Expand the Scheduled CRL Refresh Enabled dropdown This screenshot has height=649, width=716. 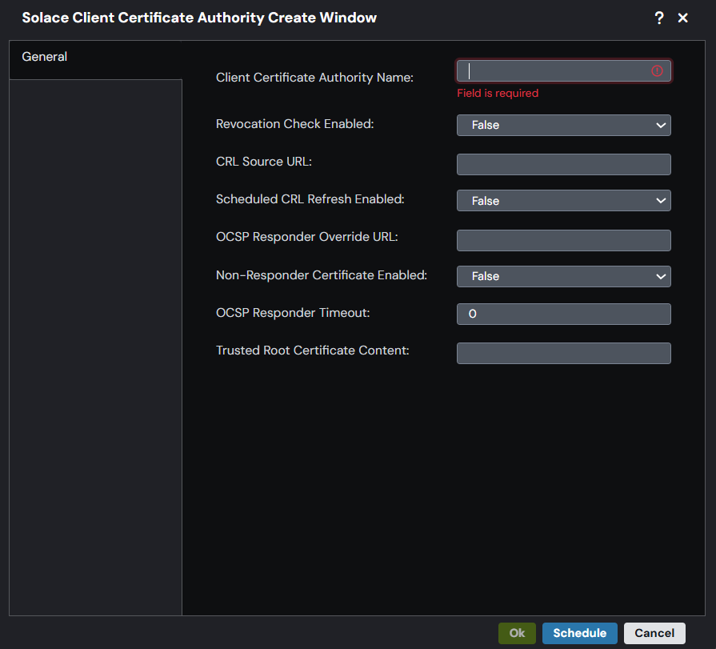pos(563,201)
